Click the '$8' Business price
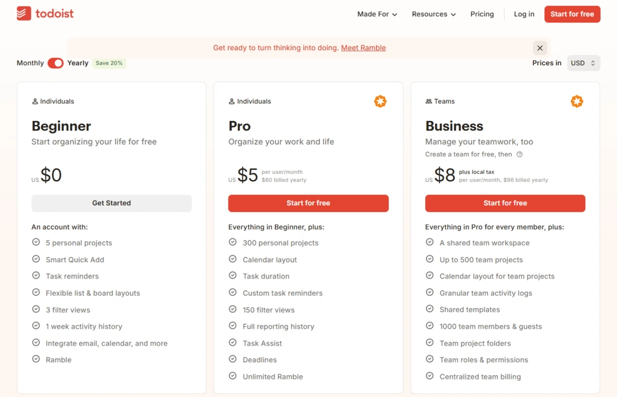 (x=445, y=175)
